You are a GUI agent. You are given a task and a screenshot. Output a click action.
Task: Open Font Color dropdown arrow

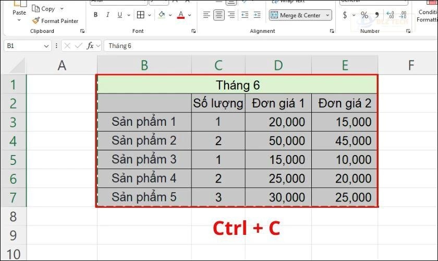pyautogui.click(x=189, y=15)
